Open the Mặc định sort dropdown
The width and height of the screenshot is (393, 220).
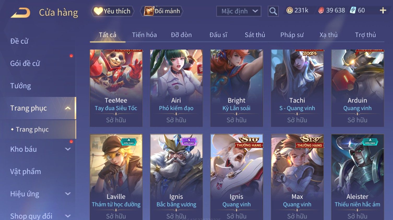239,11
